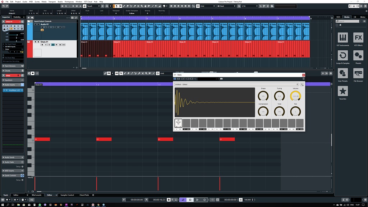Toggle Auto-Scroll in project toolbar
This screenshot has width=368, height=207.
[107, 6]
